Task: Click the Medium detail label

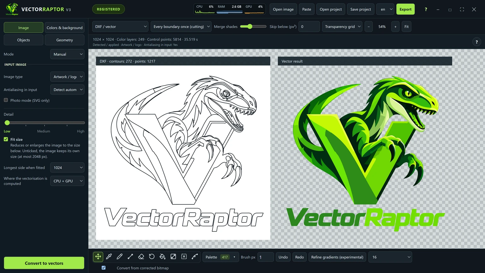Action: click(x=44, y=131)
